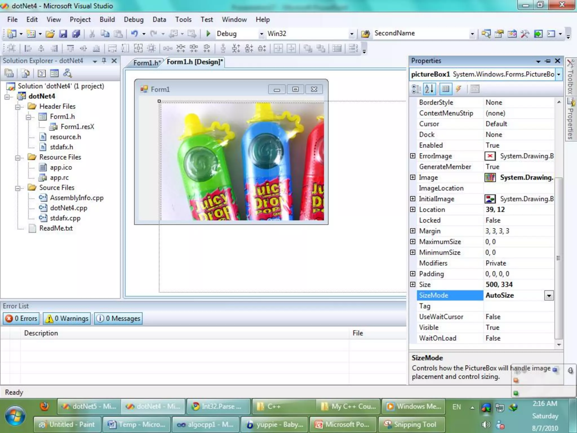Open the SizeMode value dropdown

click(x=549, y=295)
